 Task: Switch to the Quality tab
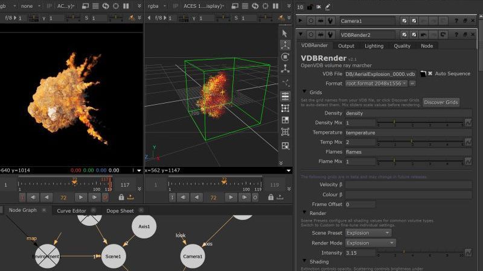point(402,46)
